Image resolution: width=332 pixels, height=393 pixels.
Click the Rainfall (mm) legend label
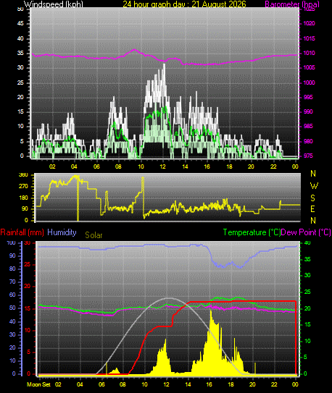coord(22,232)
